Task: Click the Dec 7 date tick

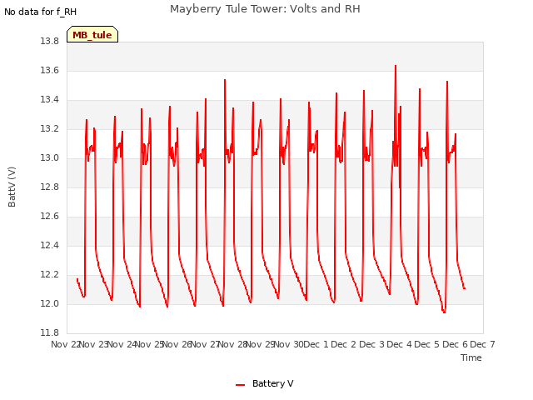Action: pos(482,344)
